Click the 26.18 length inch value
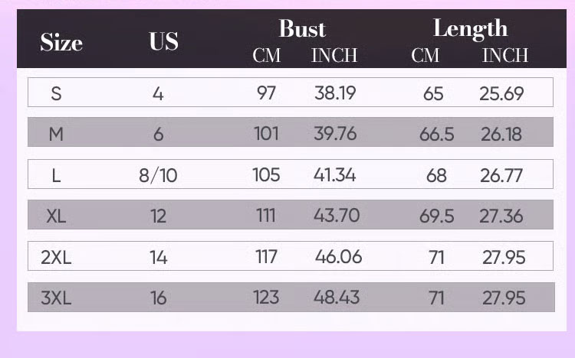Image resolution: width=575 pixels, height=358 pixels. click(x=501, y=135)
